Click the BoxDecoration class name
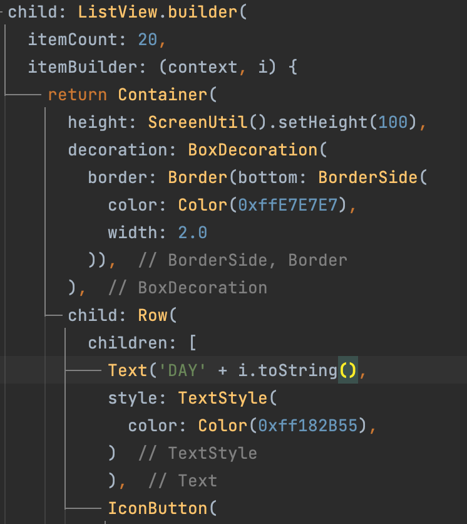 click(253, 150)
